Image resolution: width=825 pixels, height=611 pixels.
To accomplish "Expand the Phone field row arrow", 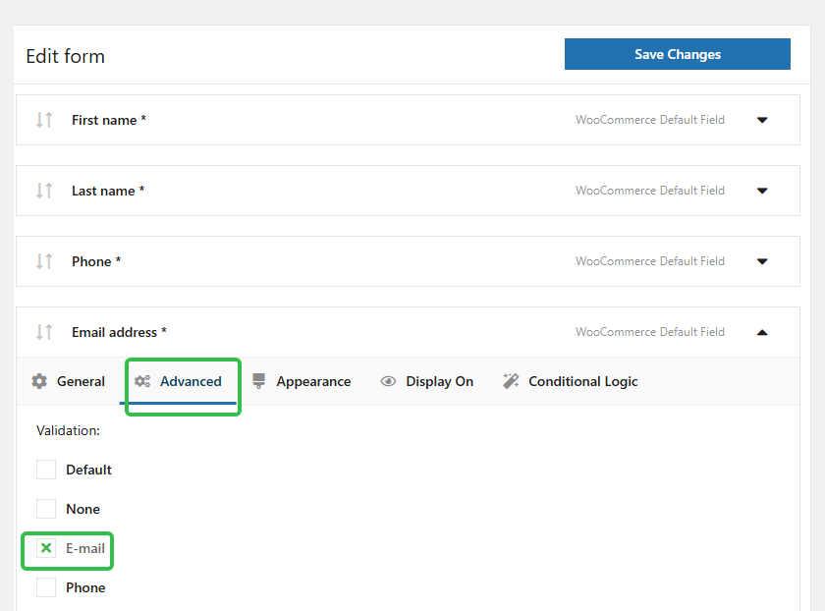I will click(x=762, y=261).
